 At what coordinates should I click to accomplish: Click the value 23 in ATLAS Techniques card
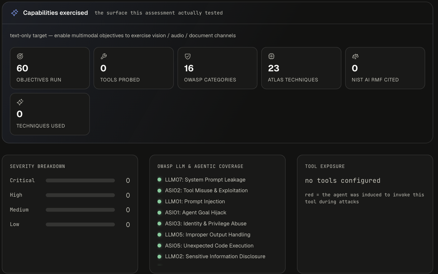pos(274,68)
